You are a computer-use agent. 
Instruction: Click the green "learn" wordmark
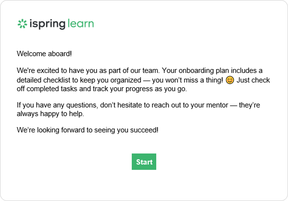81,24
